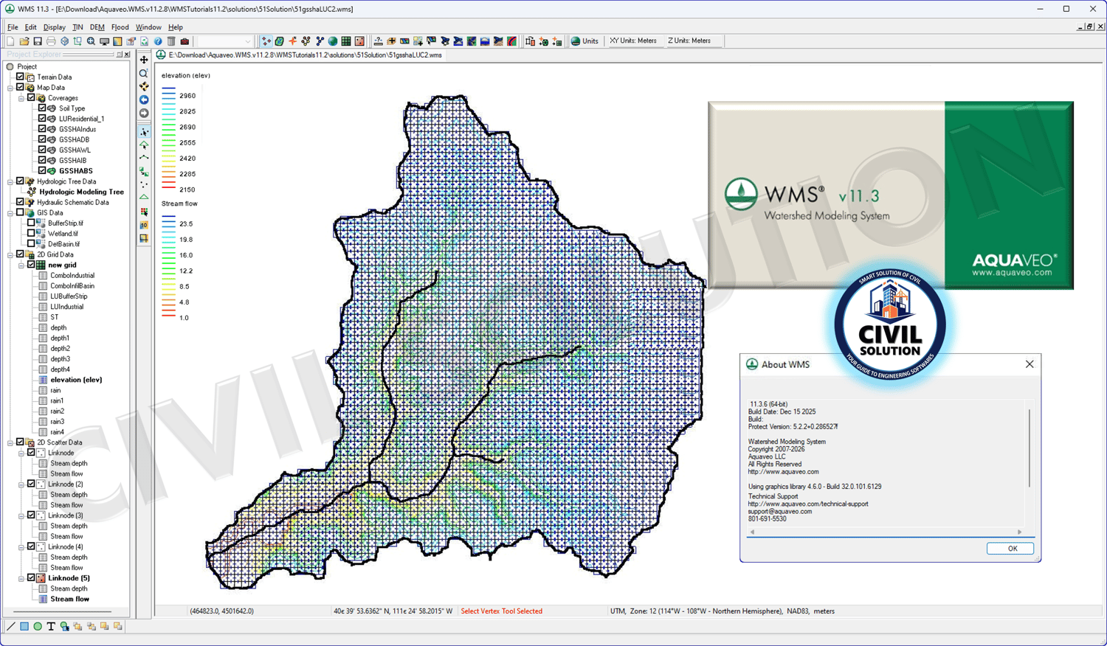The width and height of the screenshot is (1107, 646).
Task: Select the Hydrologic Modeling Tree item
Action: [81, 192]
